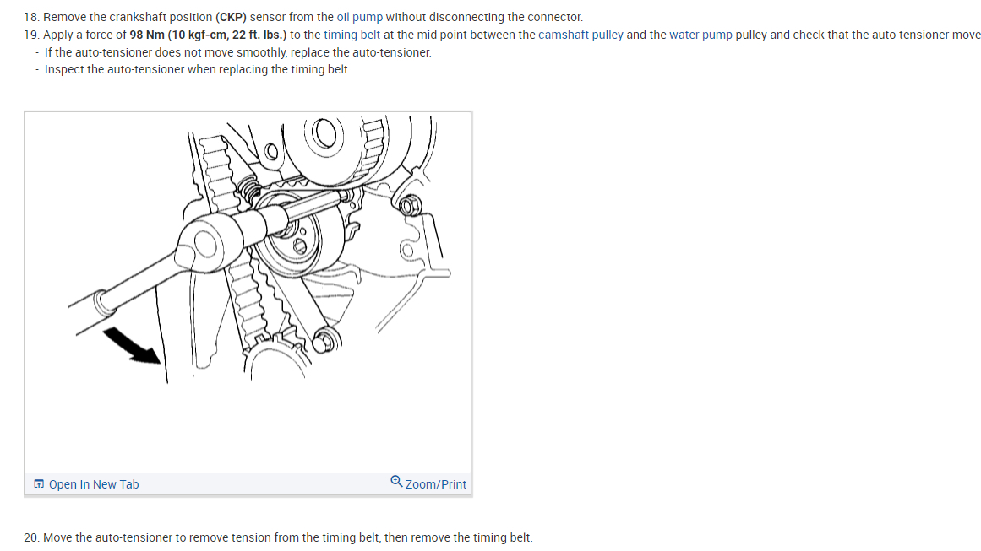Open the camshaft pulley link
The image size is (981, 551).
[x=580, y=35]
